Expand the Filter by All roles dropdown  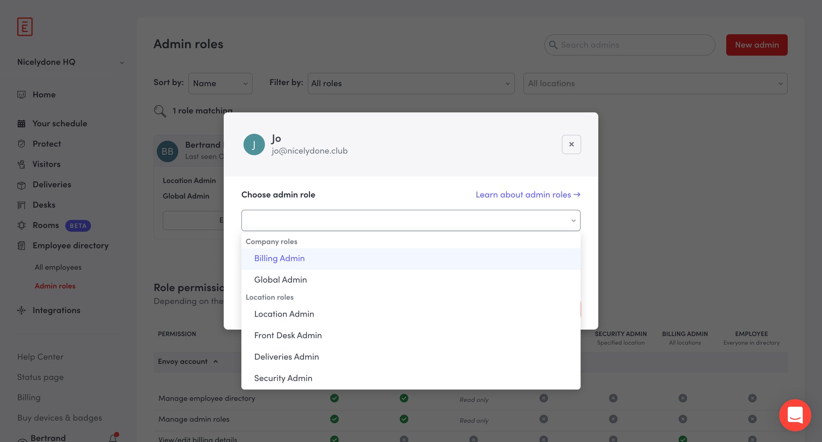point(410,83)
